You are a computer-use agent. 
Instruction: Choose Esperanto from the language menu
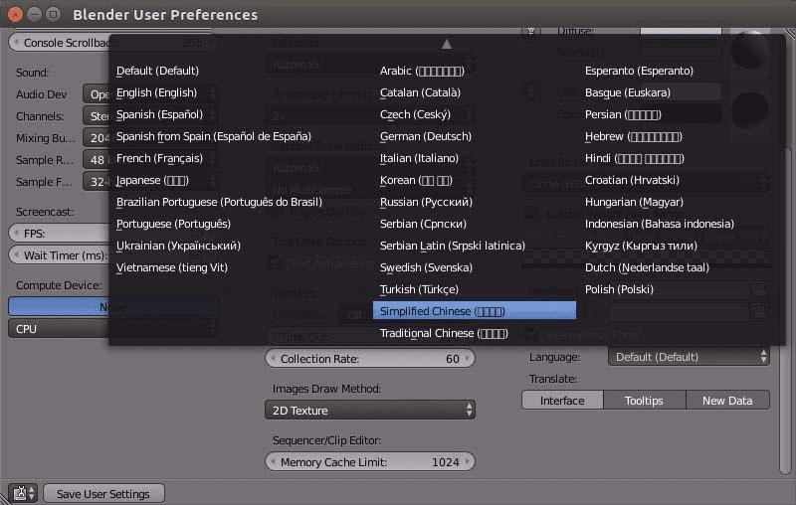point(639,71)
